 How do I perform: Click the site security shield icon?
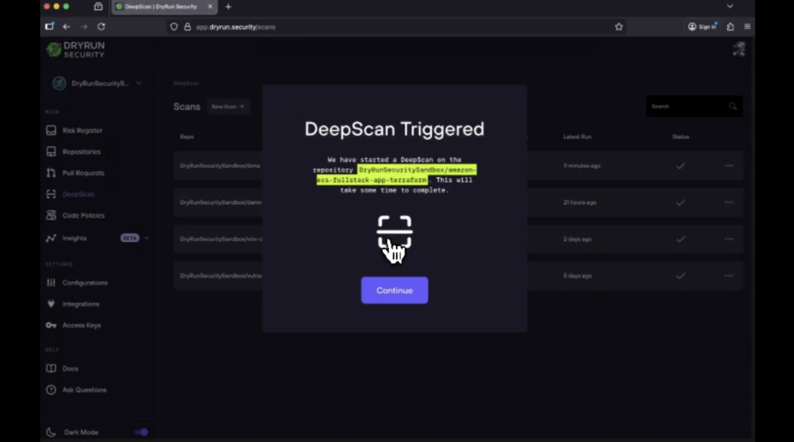click(174, 27)
